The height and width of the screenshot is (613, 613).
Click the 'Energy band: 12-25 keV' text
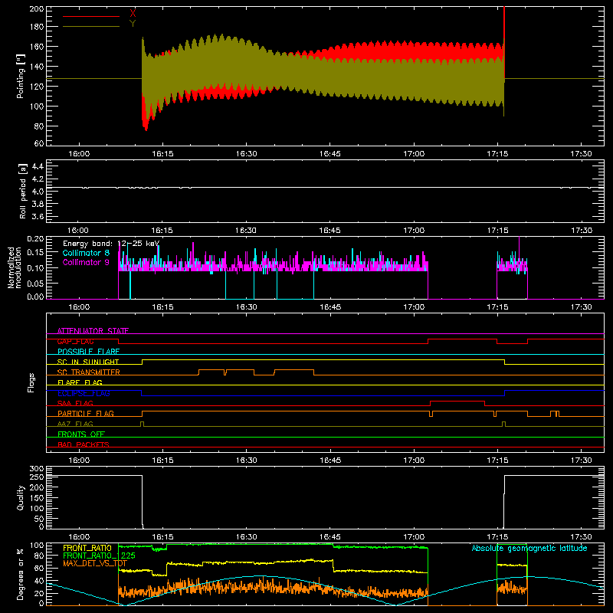111,244
